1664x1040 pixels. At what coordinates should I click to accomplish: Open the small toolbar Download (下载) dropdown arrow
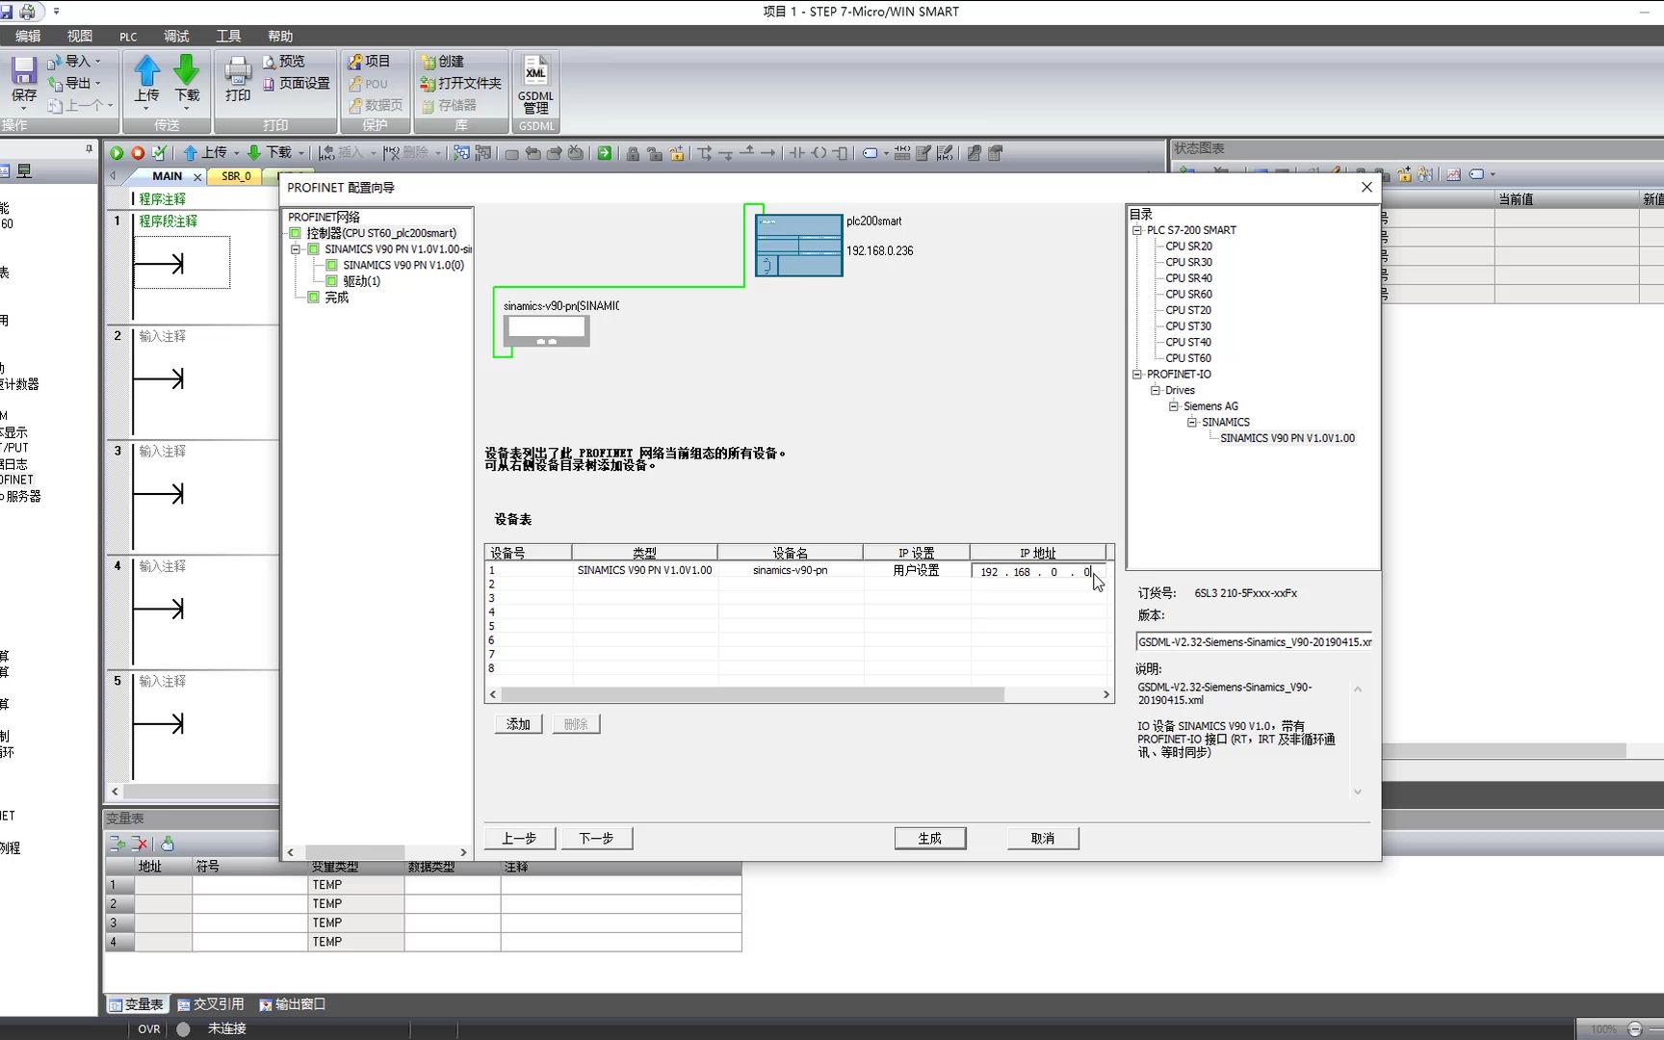[301, 152]
